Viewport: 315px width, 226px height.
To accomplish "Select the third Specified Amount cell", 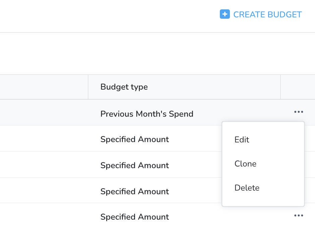I will (135, 191).
